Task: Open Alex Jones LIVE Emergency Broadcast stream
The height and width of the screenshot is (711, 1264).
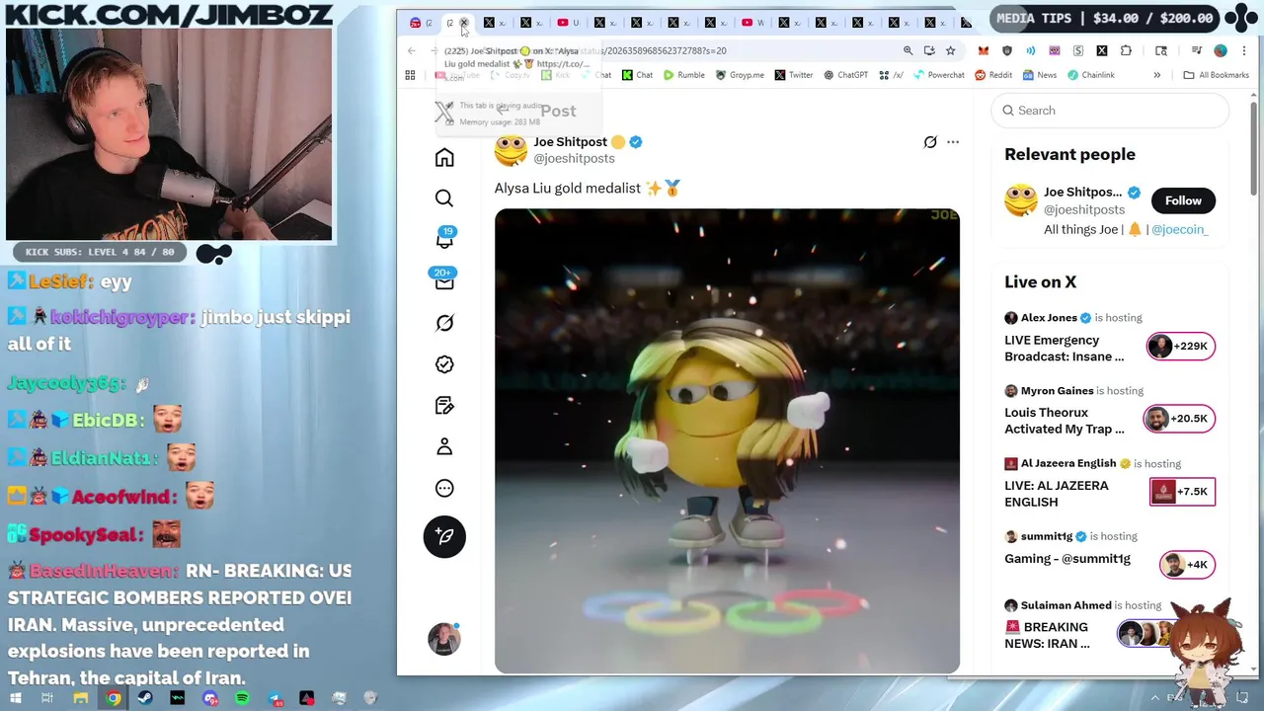Action: (x=1065, y=348)
